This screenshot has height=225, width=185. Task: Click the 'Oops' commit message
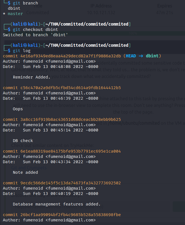click(x=18, y=109)
